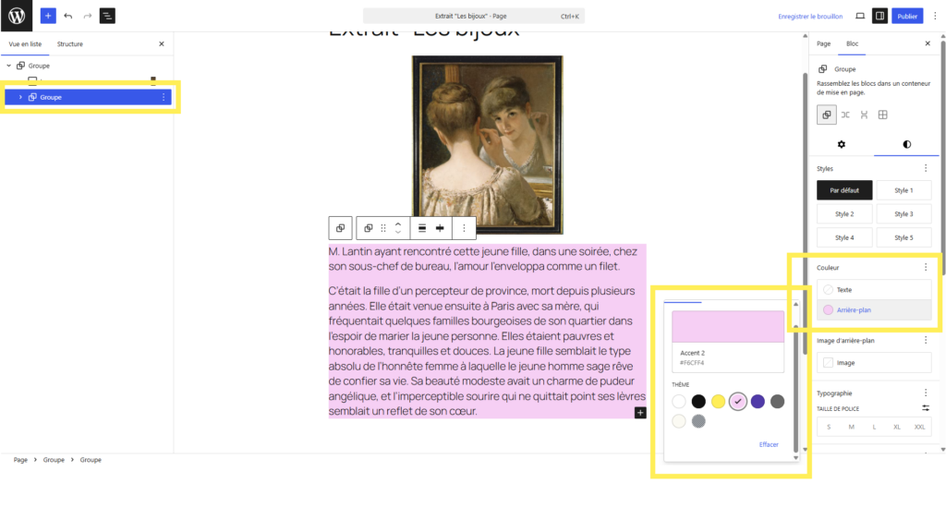Open the gear settings sub-tab

coord(842,144)
